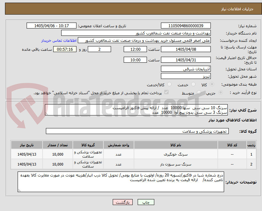Click the نام کالا column header
This screenshot has width=262, height=211.
pyautogui.click(x=176, y=145)
